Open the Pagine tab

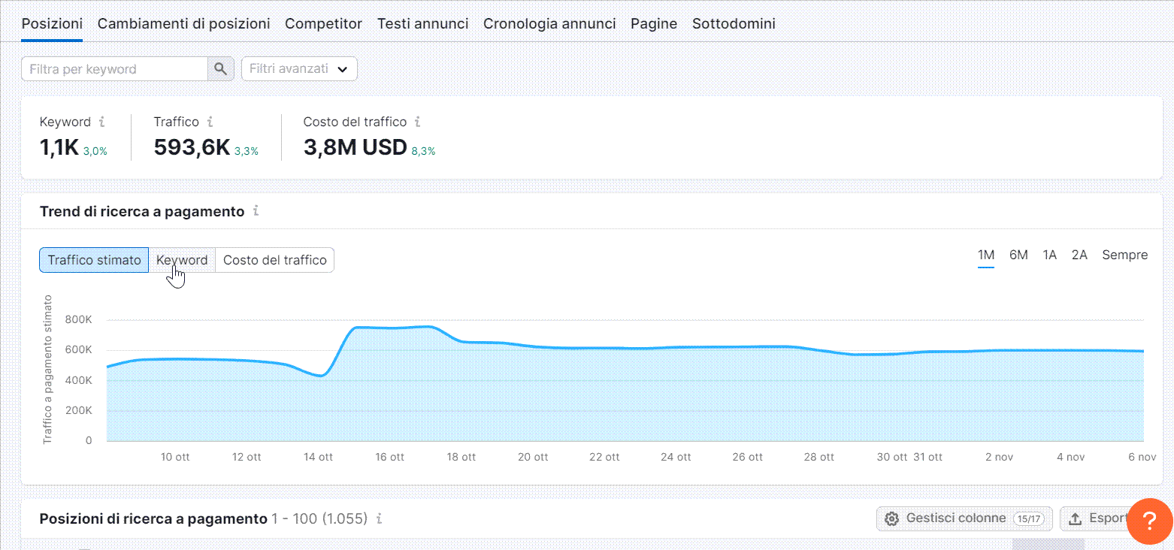[x=653, y=23]
